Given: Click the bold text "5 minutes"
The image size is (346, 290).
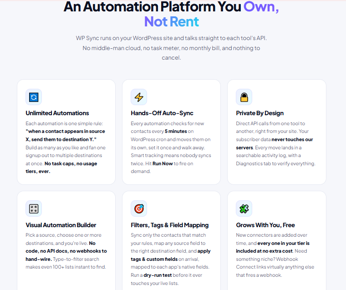Looking at the screenshot, I should point(176,131).
